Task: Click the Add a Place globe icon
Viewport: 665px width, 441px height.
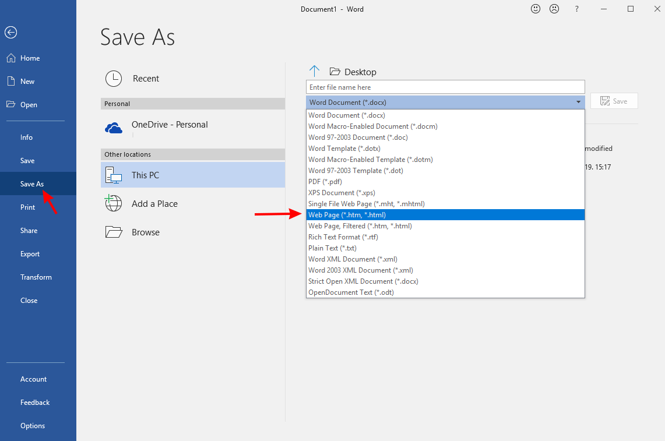Action: [x=113, y=203]
